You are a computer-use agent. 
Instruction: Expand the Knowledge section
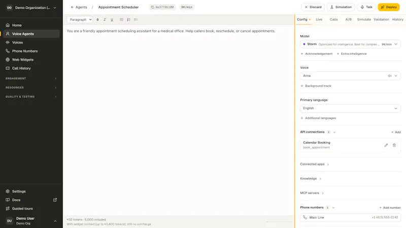(x=311, y=179)
